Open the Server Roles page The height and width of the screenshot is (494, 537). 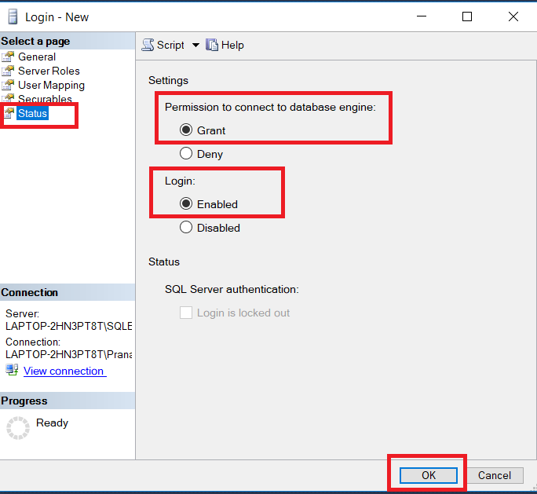pyautogui.click(x=49, y=71)
